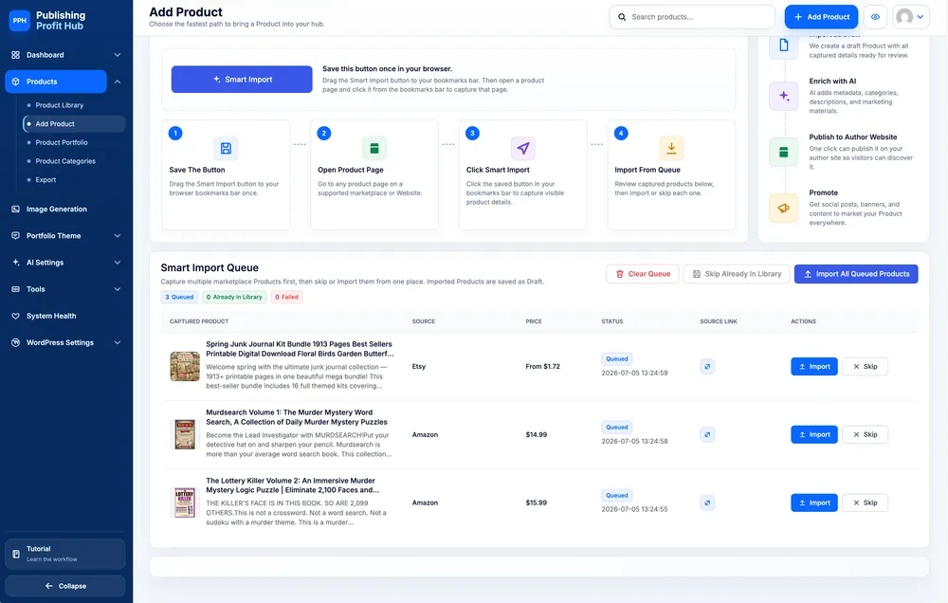
Task: Expand the AI Settings chevron
Action: (118, 263)
